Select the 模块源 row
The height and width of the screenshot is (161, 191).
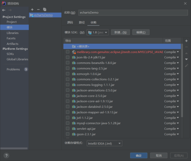[122, 47]
